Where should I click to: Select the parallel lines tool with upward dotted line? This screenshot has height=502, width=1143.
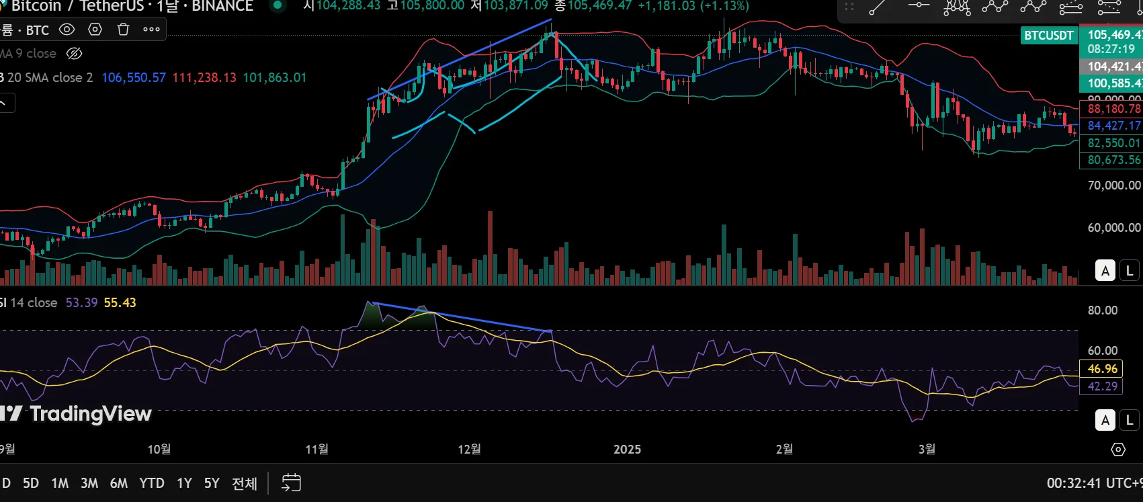[x=1071, y=7]
